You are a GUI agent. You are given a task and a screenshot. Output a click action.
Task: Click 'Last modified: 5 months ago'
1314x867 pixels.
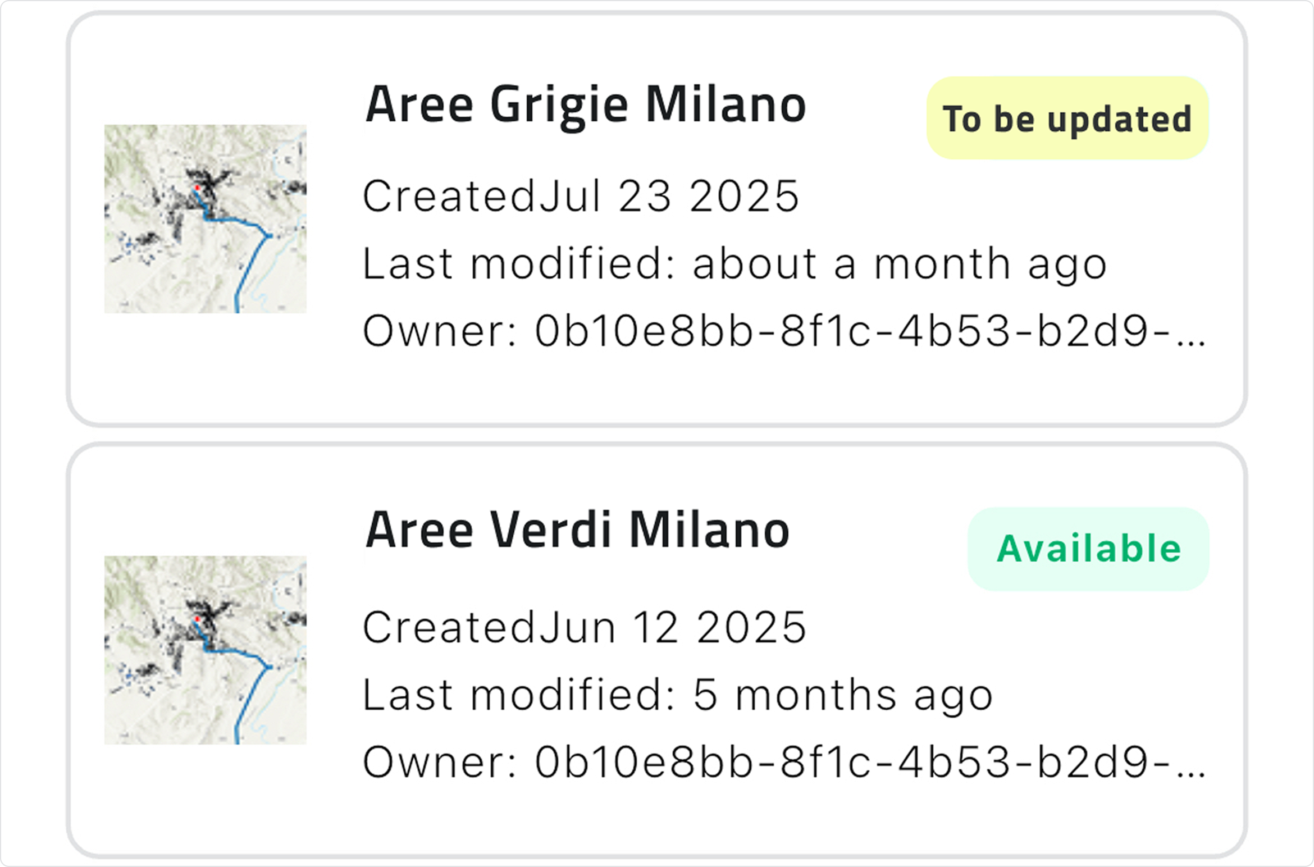pos(678,695)
